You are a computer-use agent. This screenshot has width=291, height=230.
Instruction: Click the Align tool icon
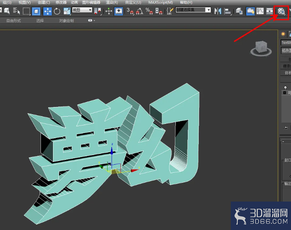tap(228, 11)
